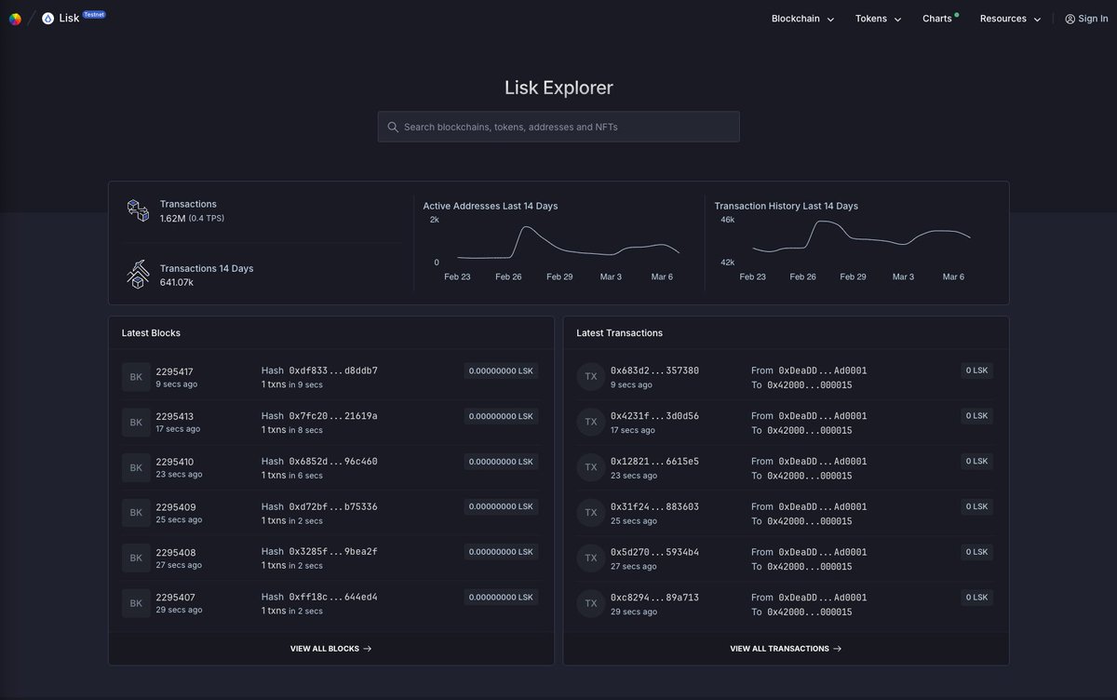This screenshot has width=1117, height=700.
Task: Open the Blockchain dropdown menu
Action: (x=802, y=19)
